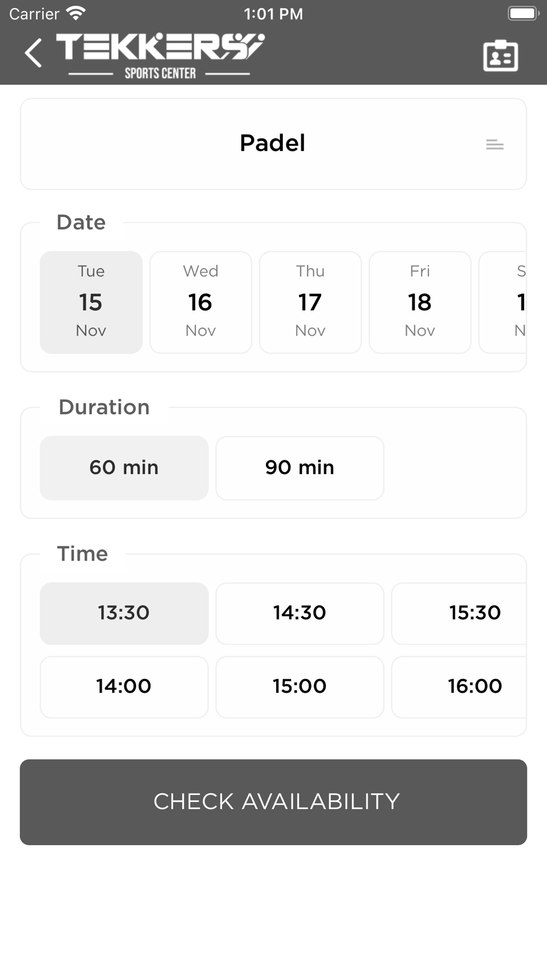The height and width of the screenshot is (972, 547).
Task: Tap the Tekkers Sports Center logo
Action: pos(160,56)
